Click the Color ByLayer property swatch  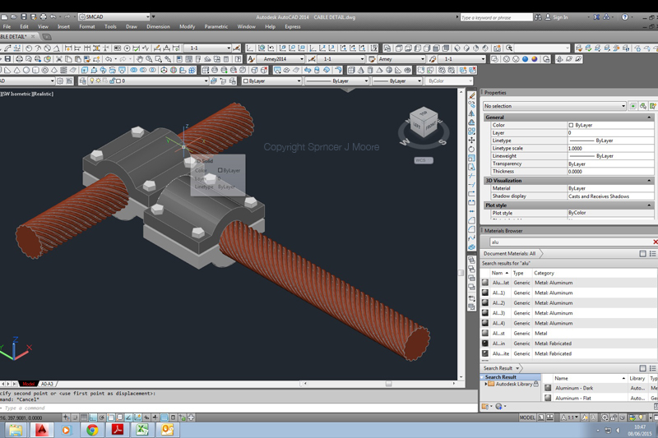click(572, 125)
